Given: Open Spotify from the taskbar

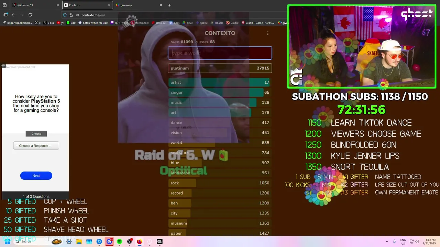Looking at the screenshot, I should [119, 242].
